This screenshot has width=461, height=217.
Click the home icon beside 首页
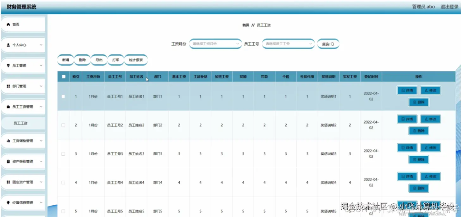(9, 24)
